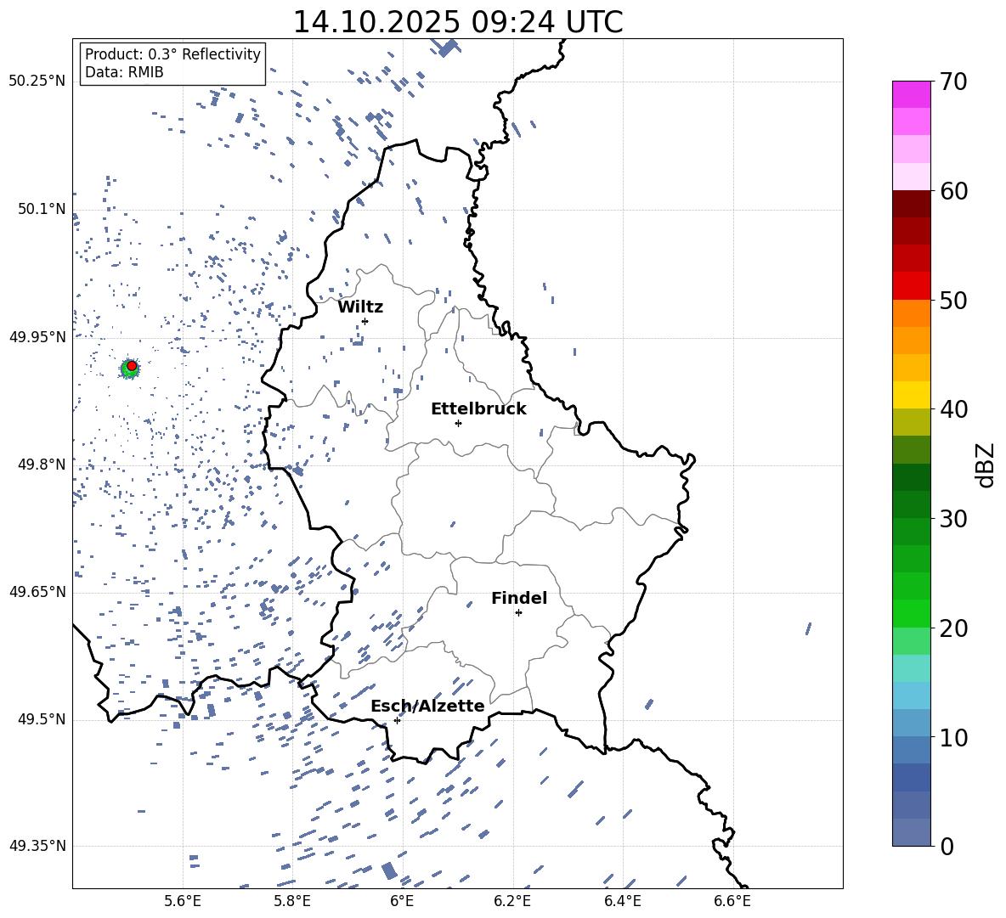This screenshot has width=1006, height=918.
Task: Click the 10 dBZ colorbar label
Action: click(x=953, y=737)
